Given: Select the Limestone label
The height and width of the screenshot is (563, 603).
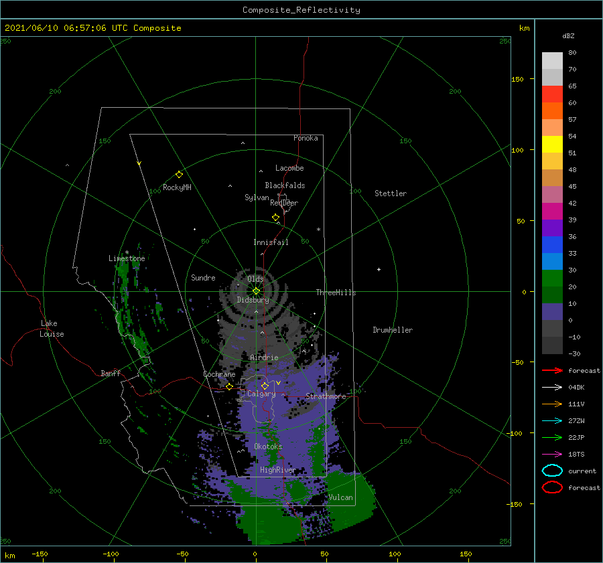Looking at the screenshot, I should (x=127, y=258).
